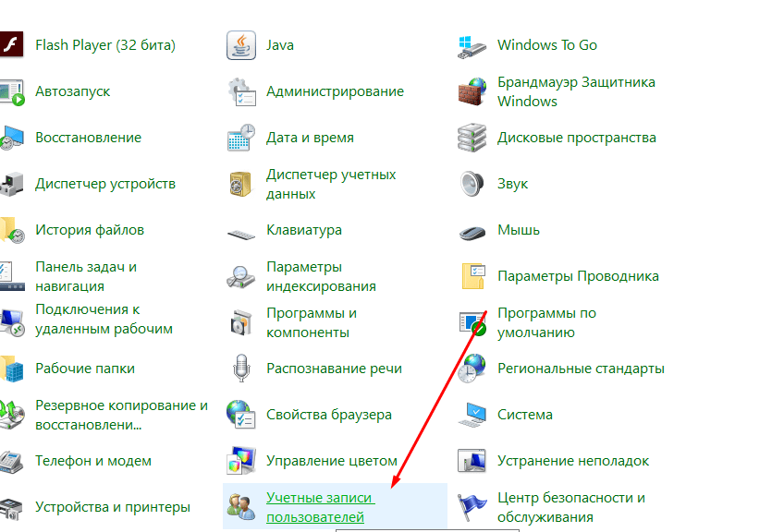
Task: Open the Windows To Go link
Action: [547, 45]
